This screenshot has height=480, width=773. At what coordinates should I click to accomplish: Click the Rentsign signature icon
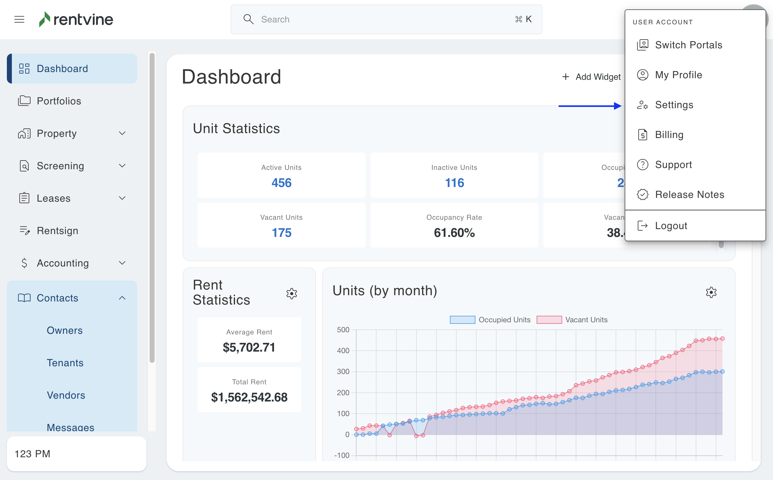[x=24, y=230]
